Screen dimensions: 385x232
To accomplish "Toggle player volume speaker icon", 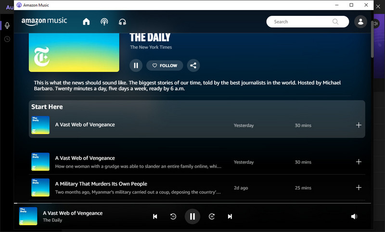I will [x=354, y=216].
